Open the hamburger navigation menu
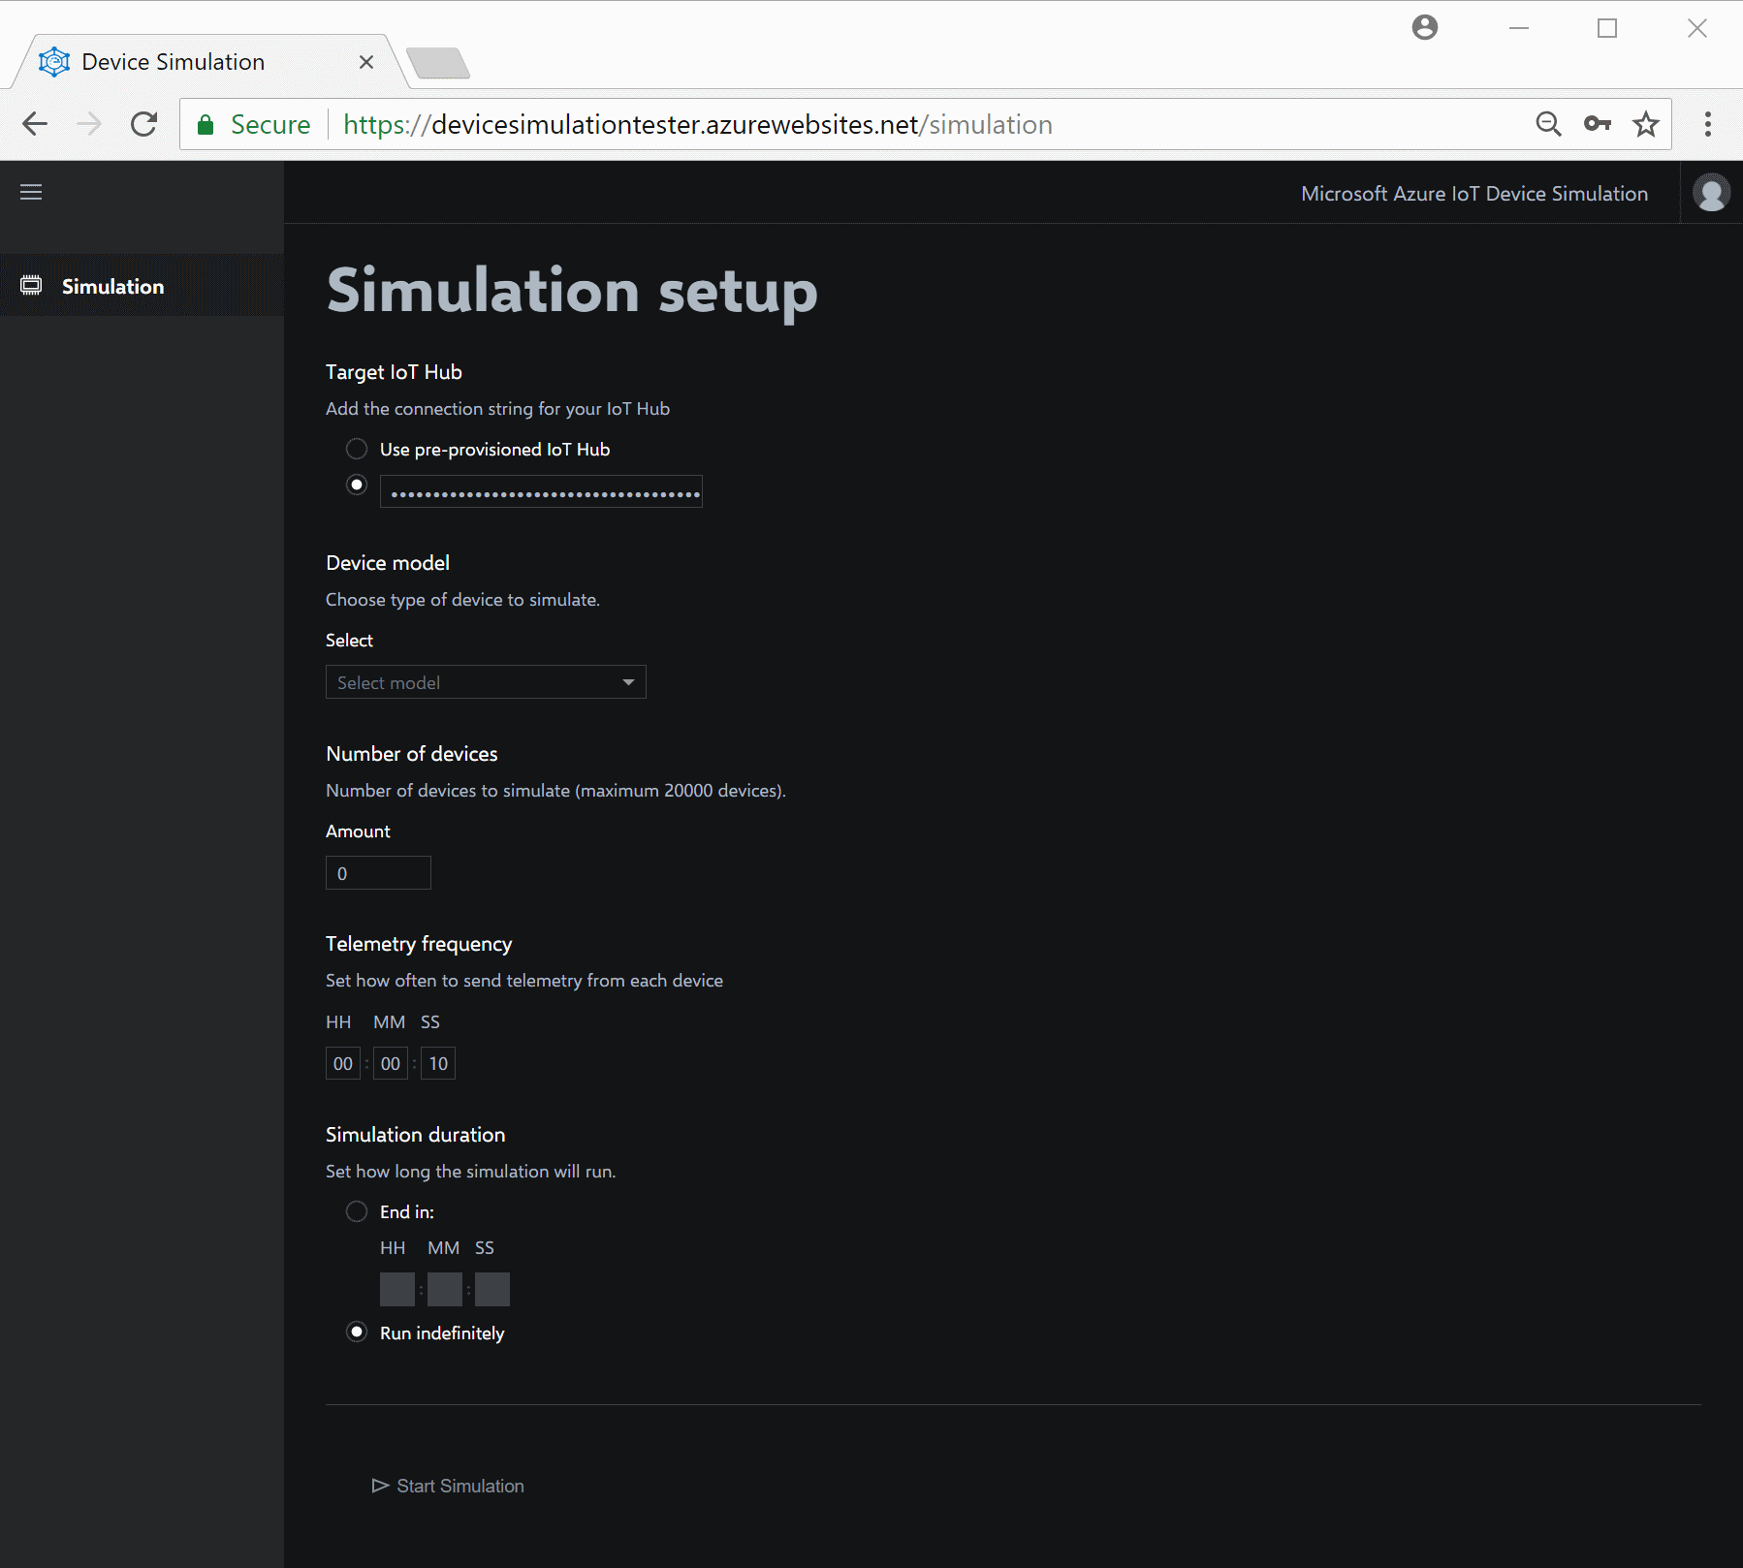The height and width of the screenshot is (1568, 1743). 30,192
